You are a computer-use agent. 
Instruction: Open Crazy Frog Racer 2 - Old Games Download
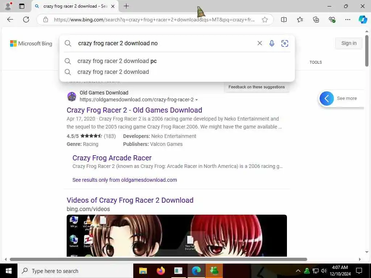pos(134,110)
